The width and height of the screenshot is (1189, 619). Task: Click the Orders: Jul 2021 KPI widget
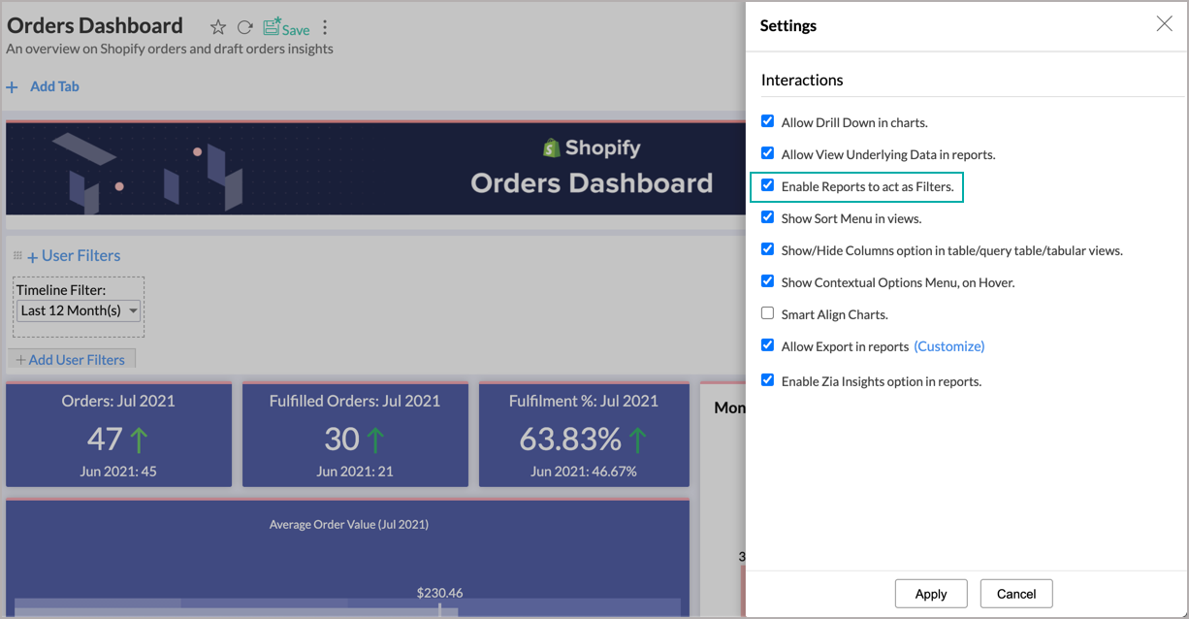click(118, 435)
